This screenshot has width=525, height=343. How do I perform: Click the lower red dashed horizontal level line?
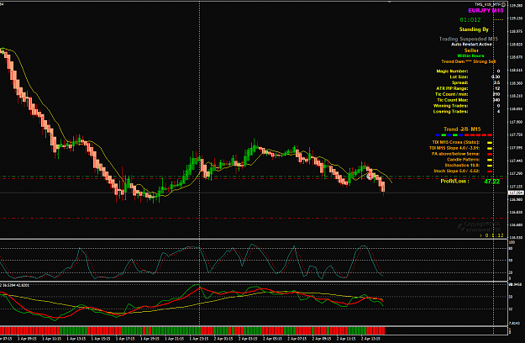[x=254, y=219]
